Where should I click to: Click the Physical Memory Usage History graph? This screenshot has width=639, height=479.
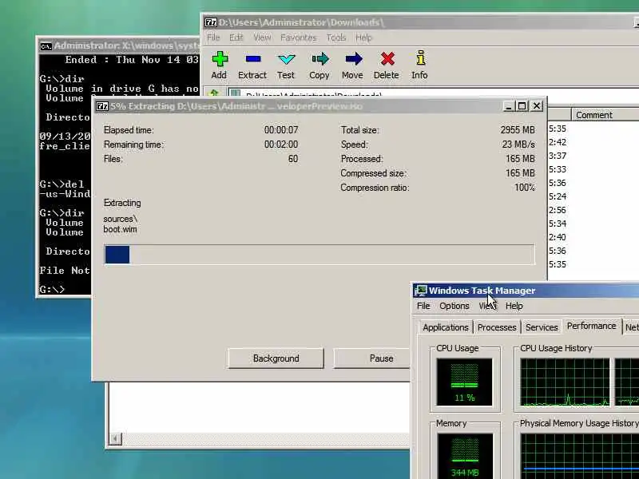[x=580, y=456]
